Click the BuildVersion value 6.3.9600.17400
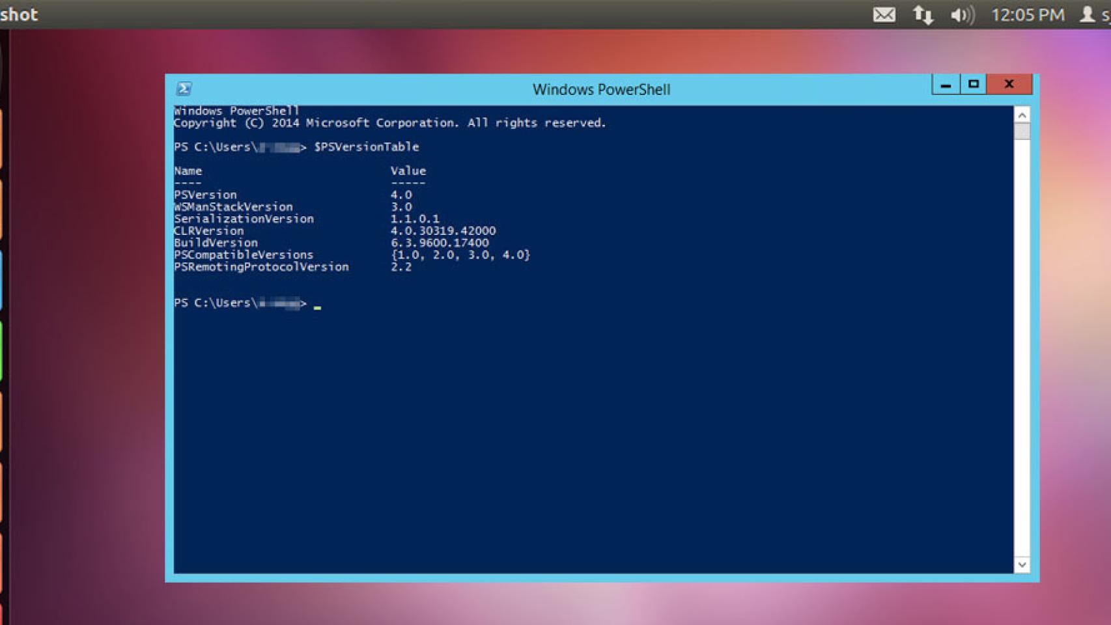1111x625 pixels. point(440,243)
